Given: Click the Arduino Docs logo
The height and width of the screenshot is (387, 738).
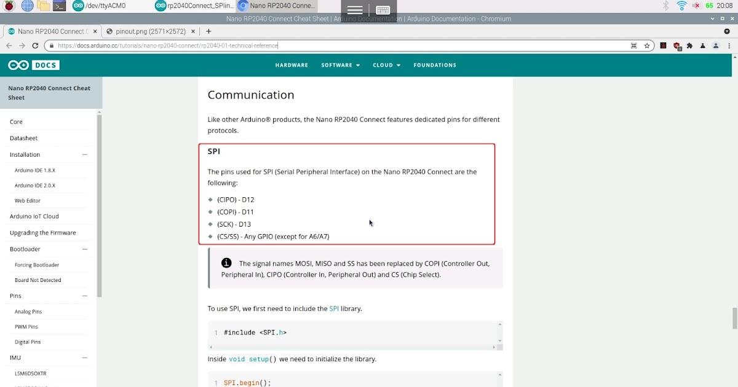Looking at the screenshot, I should 32,64.
